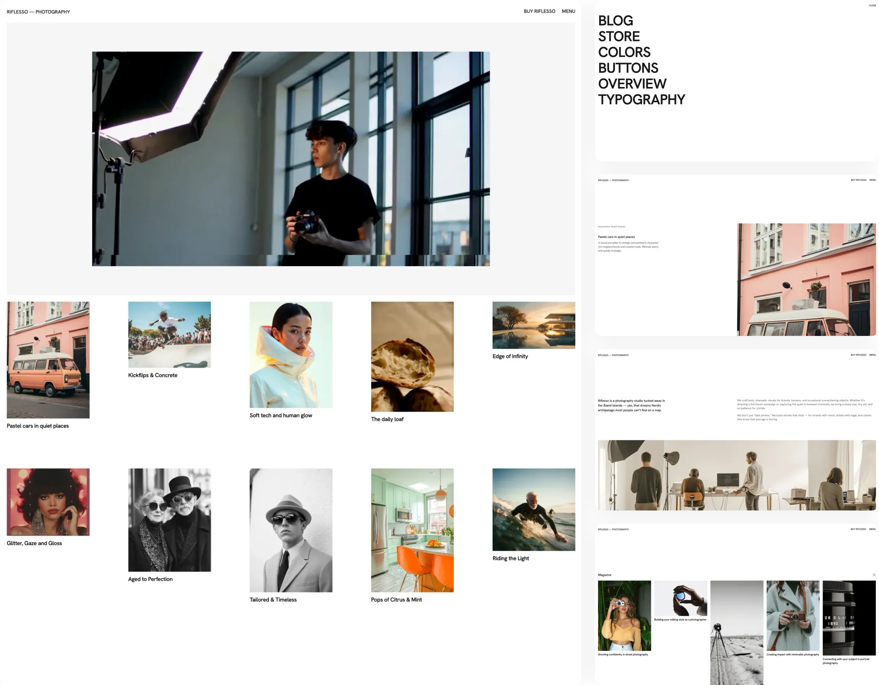Go to TYPOGRAPHY in the overlay menu

pos(642,99)
